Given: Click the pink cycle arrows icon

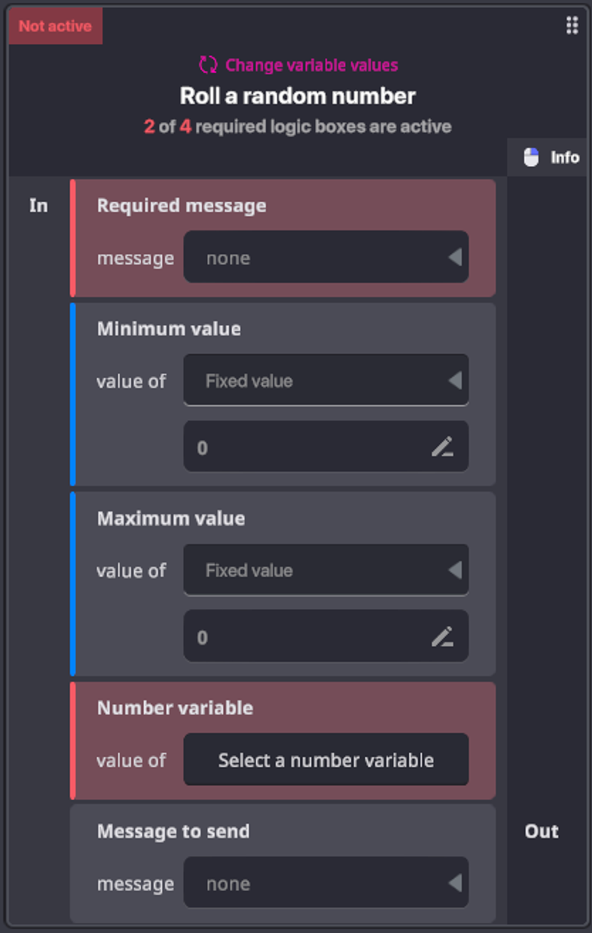Looking at the screenshot, I should [208, 66].
